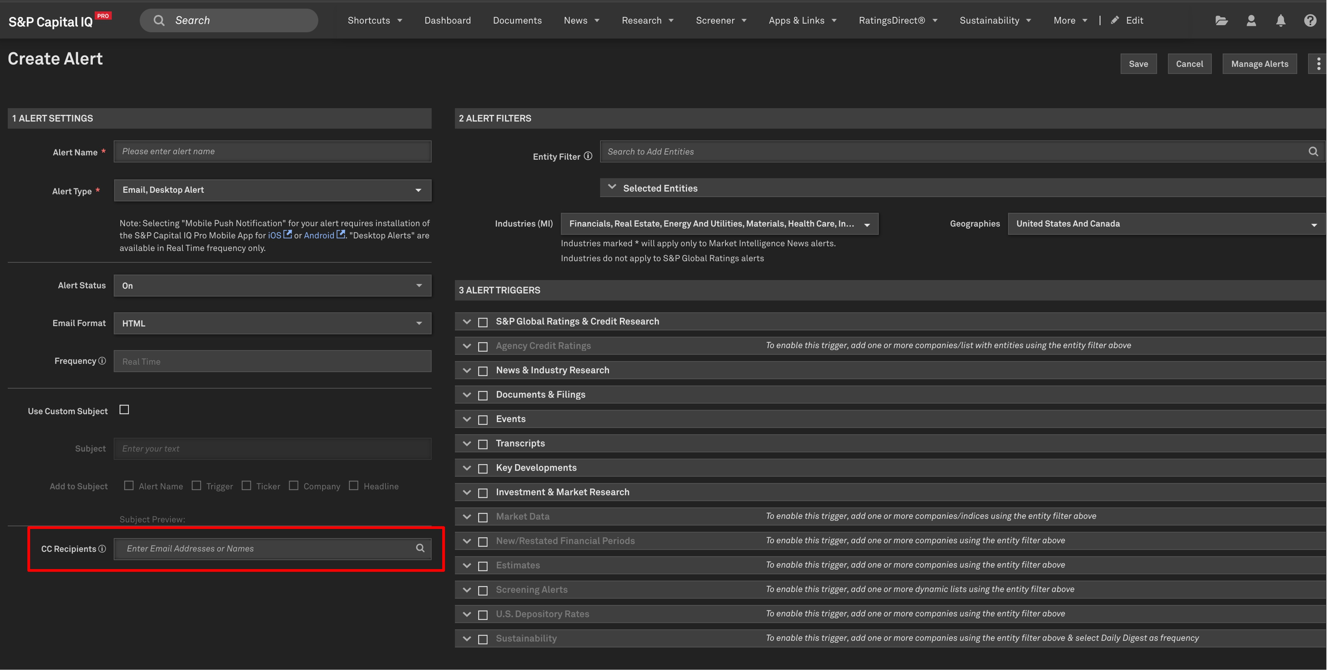Expand the Investment & Market Research chevron
The height and width of the screenshot is (670, 1327).
(x=467, y=492)
